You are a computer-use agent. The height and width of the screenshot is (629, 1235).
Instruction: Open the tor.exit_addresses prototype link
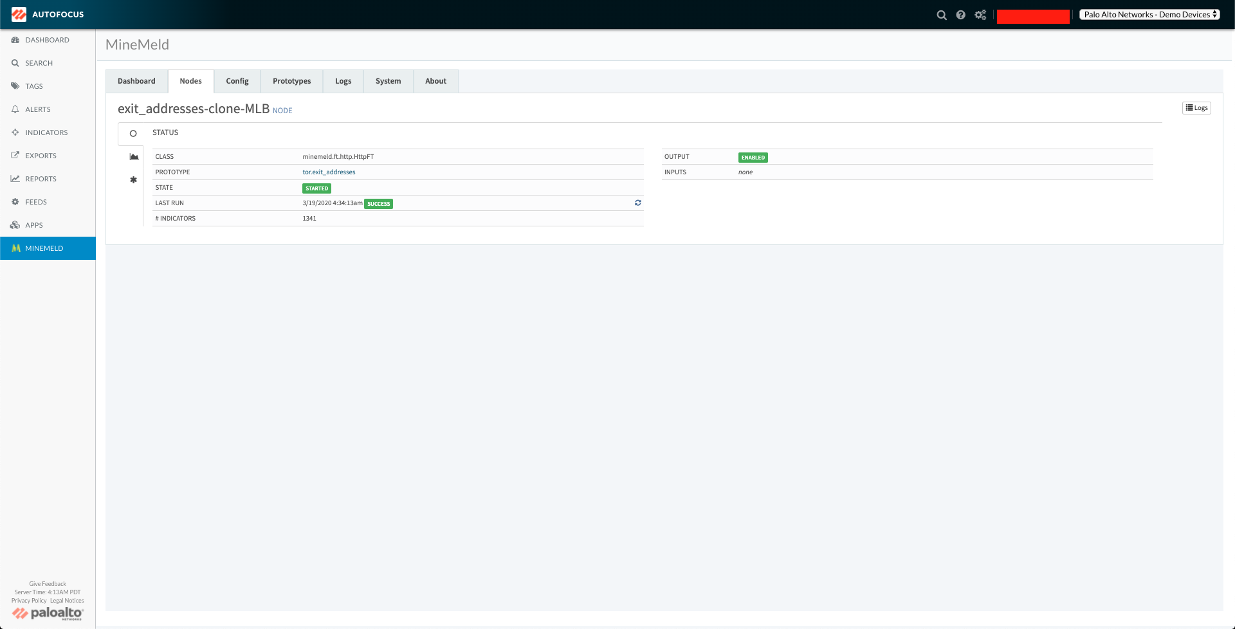329,172
